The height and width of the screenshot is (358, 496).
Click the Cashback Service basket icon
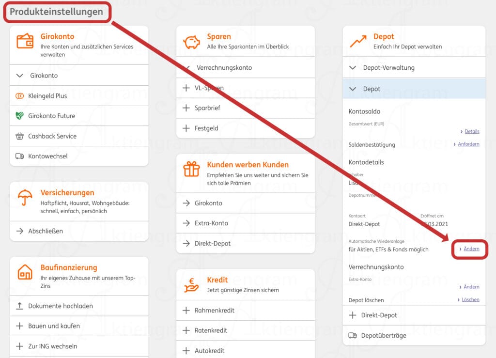click(x=19, y=136)
